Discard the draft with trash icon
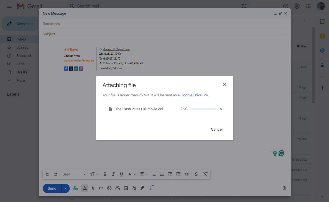Image resolution: width=329 pixels, height=202 pixels. [284, 188]
